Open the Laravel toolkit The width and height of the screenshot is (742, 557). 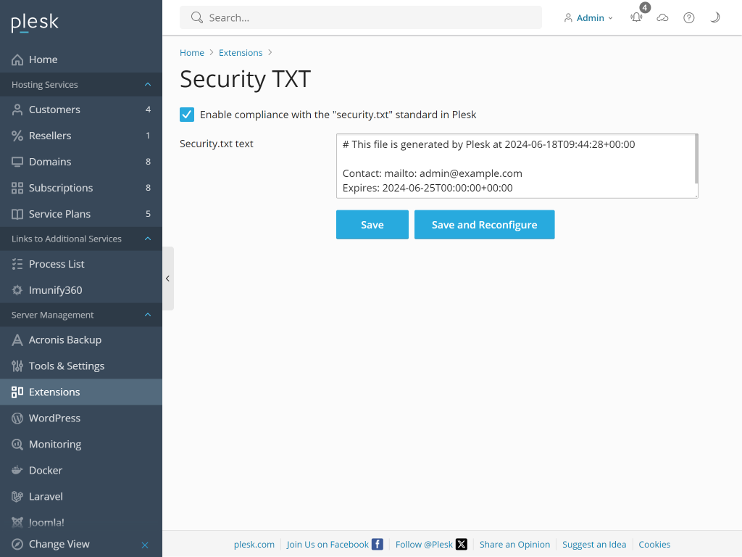46,496
